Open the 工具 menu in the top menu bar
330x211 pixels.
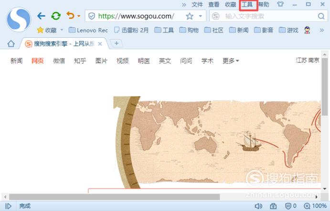click(x=247, y=4)
